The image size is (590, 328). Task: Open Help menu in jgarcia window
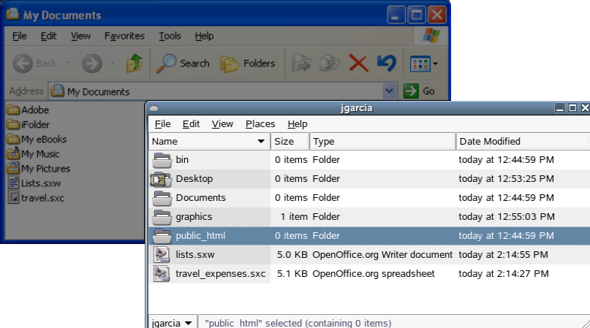(x=298, y=123)
